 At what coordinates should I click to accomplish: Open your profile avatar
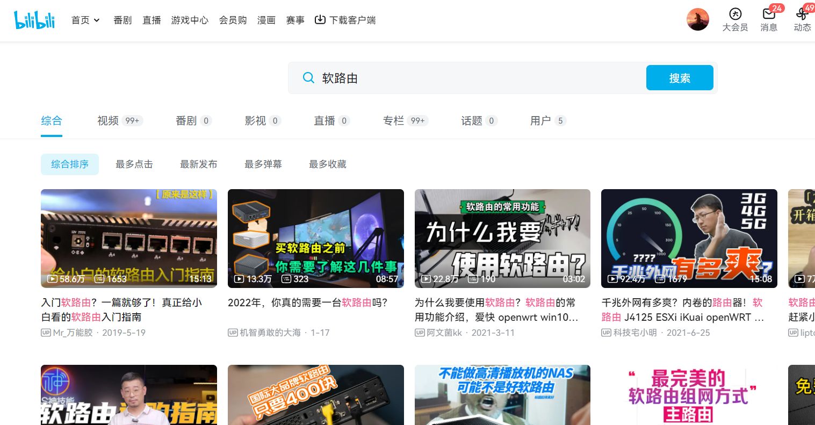[x=697, y=19]
